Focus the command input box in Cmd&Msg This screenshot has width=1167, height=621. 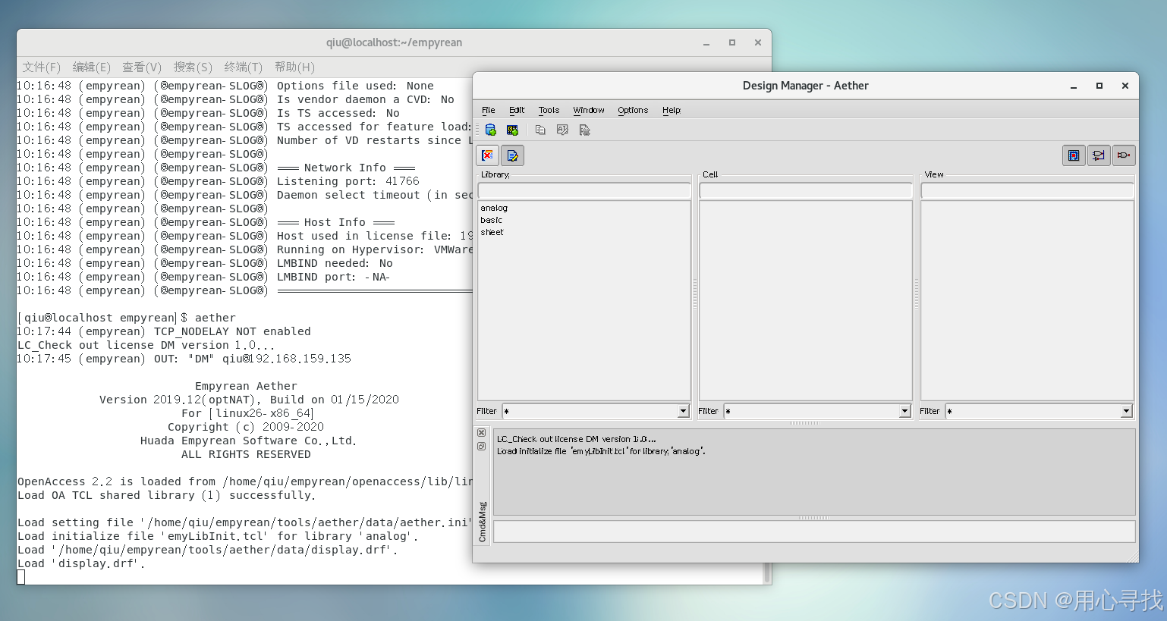tap(814, 532)
